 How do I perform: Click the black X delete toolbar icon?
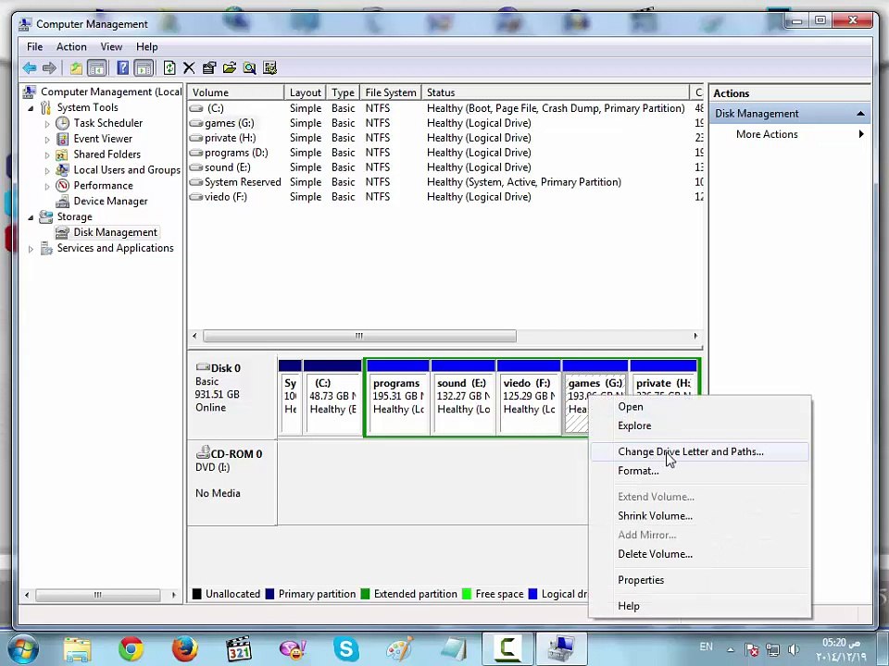click(x=189, y=68)
